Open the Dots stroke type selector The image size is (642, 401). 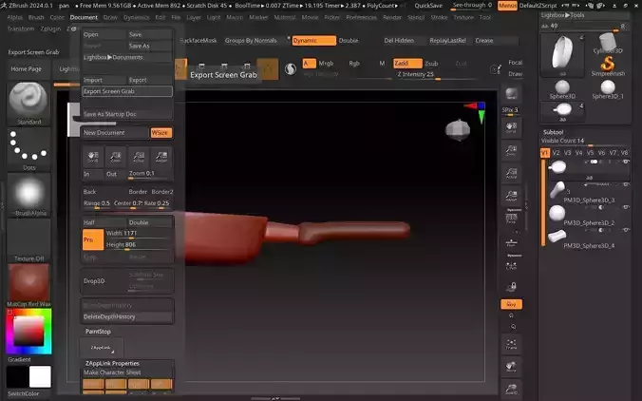[x=28, y=148]
